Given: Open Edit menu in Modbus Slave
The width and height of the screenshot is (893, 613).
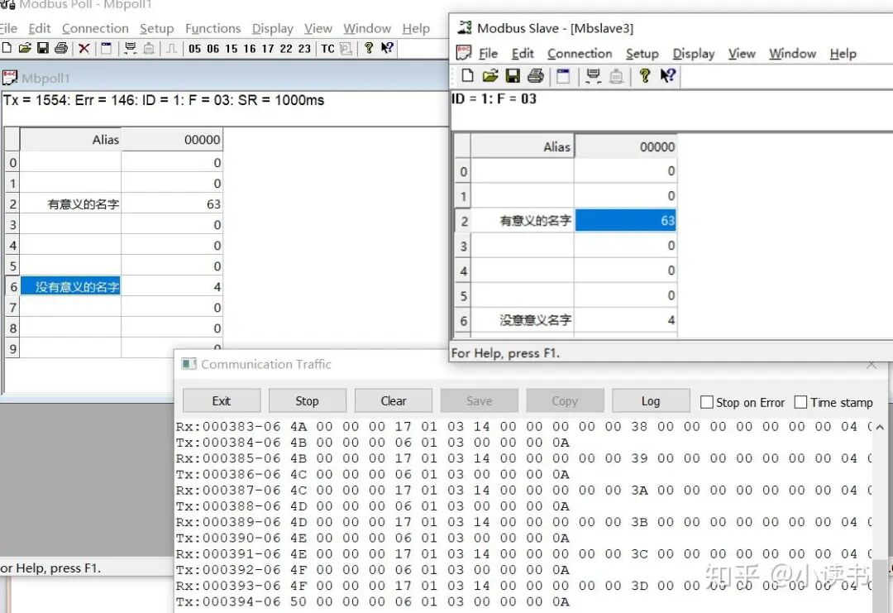Looking at the screenshot, I should coord(523,54).
